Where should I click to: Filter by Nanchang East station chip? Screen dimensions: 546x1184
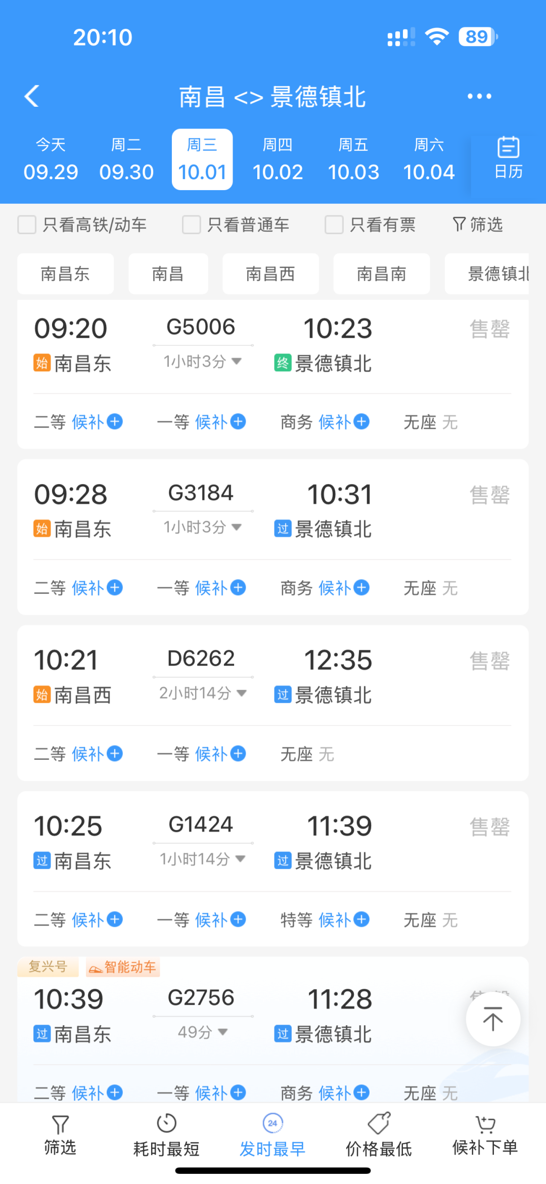[65, 274]
